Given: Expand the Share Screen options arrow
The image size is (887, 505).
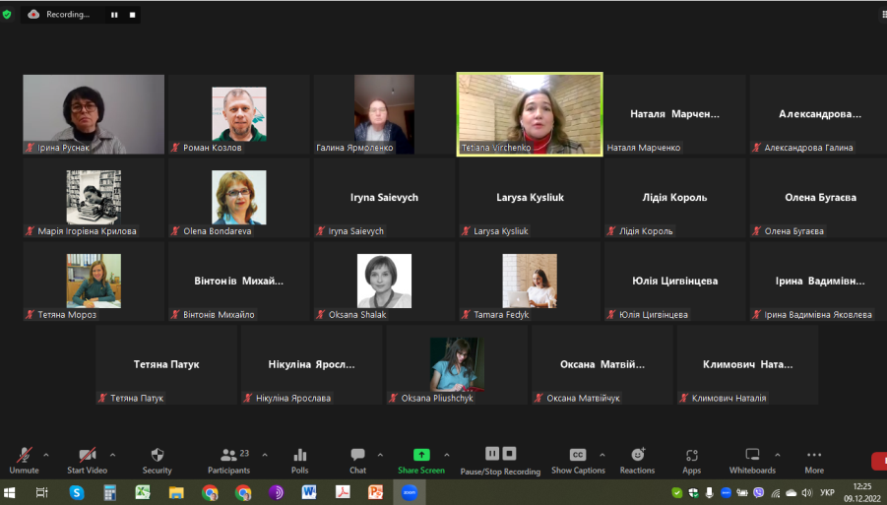Looking at the screenshot, I should [x=447, y=455].
